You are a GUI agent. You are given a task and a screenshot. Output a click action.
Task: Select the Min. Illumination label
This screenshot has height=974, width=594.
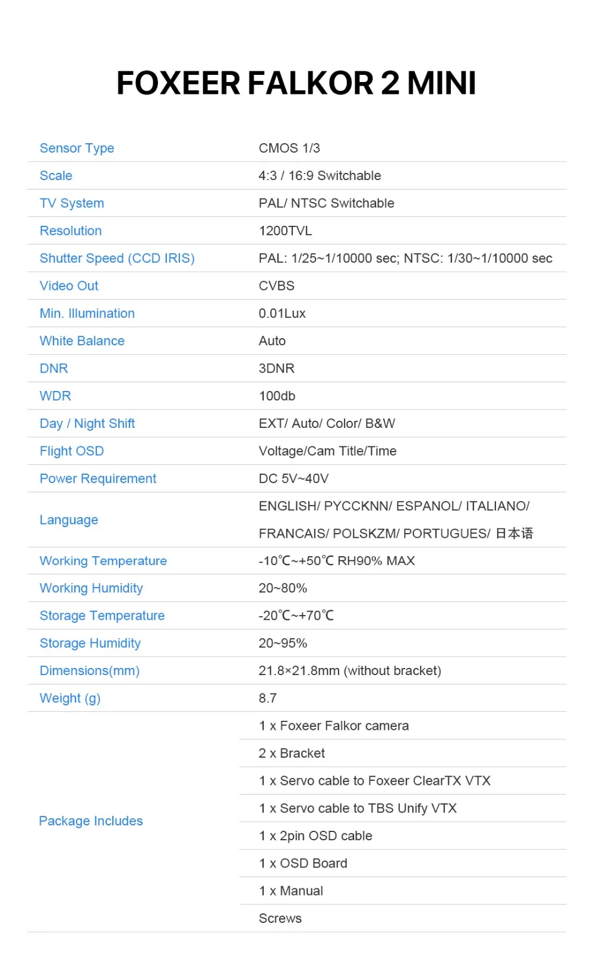[x=87, y=313]
